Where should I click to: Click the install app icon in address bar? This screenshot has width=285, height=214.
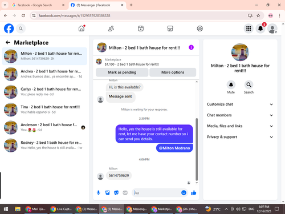250,15
